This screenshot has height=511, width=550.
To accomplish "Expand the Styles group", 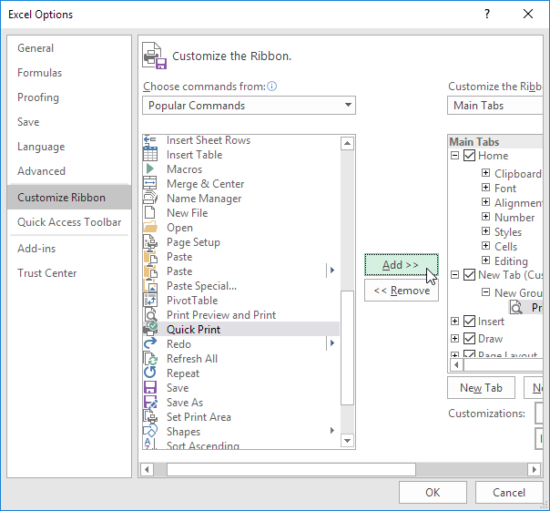I will pos(486,231).
